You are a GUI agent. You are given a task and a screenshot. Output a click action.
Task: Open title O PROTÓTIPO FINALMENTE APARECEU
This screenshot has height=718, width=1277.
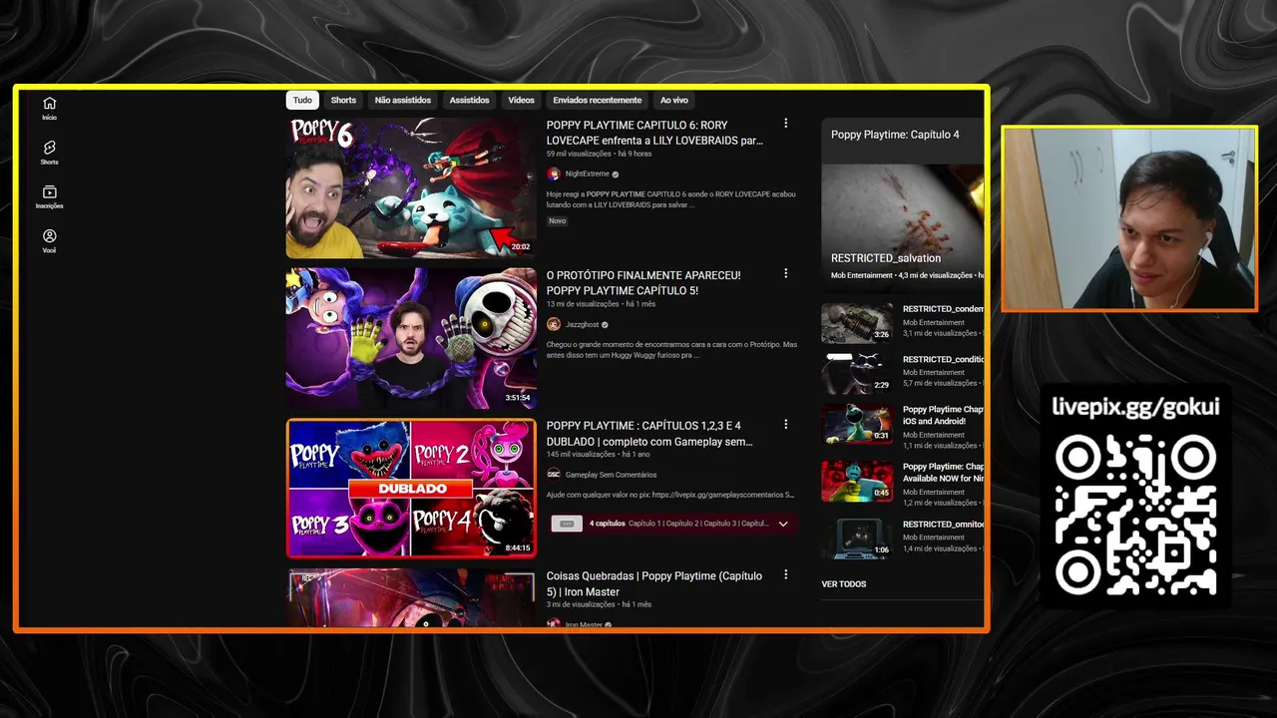click(643, 283)
